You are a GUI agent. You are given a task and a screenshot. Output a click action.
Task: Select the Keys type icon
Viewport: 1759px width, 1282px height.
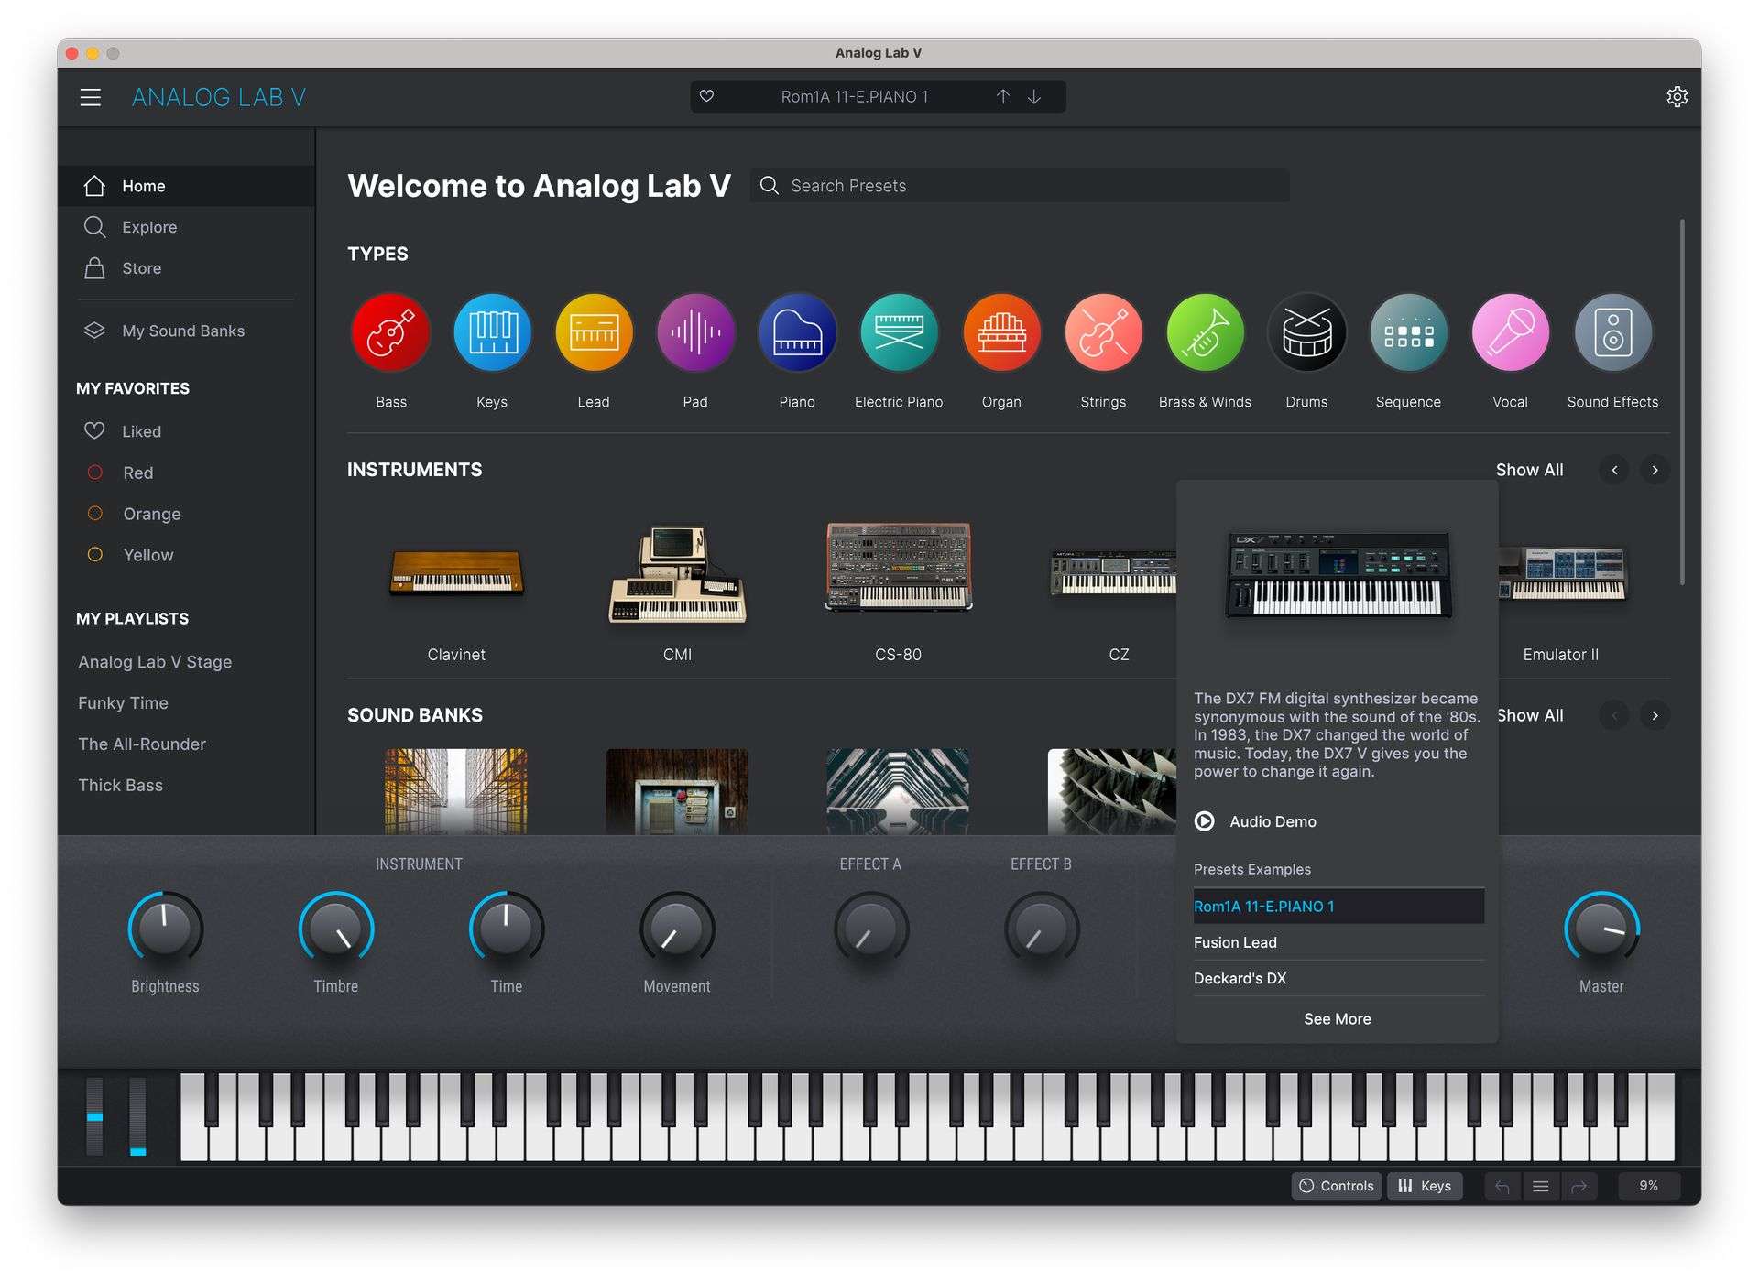pyautogui.click(x=492, y=332)
